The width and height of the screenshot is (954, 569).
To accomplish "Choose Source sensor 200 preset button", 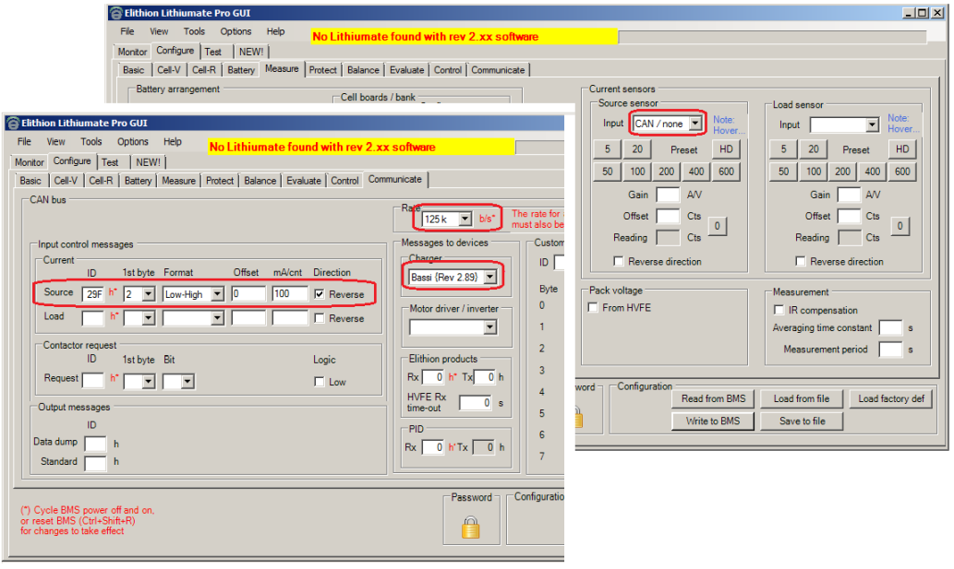I will coord(667,172).
